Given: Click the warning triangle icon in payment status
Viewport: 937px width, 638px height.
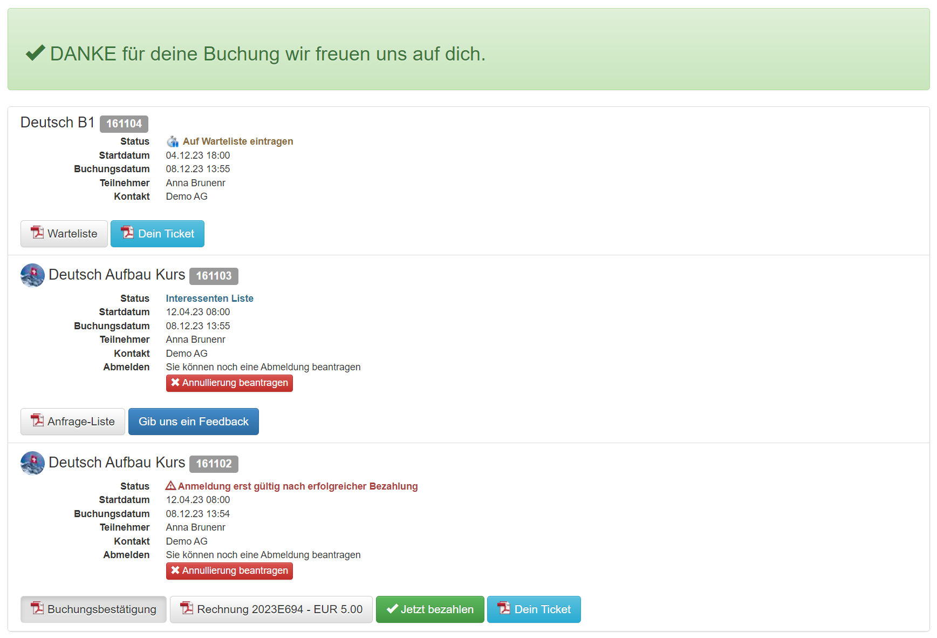Looking at the screenshot, I should click(x=170, y=486).
